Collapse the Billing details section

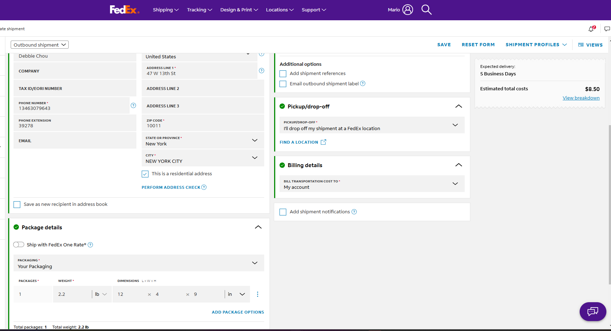point(459,165)
